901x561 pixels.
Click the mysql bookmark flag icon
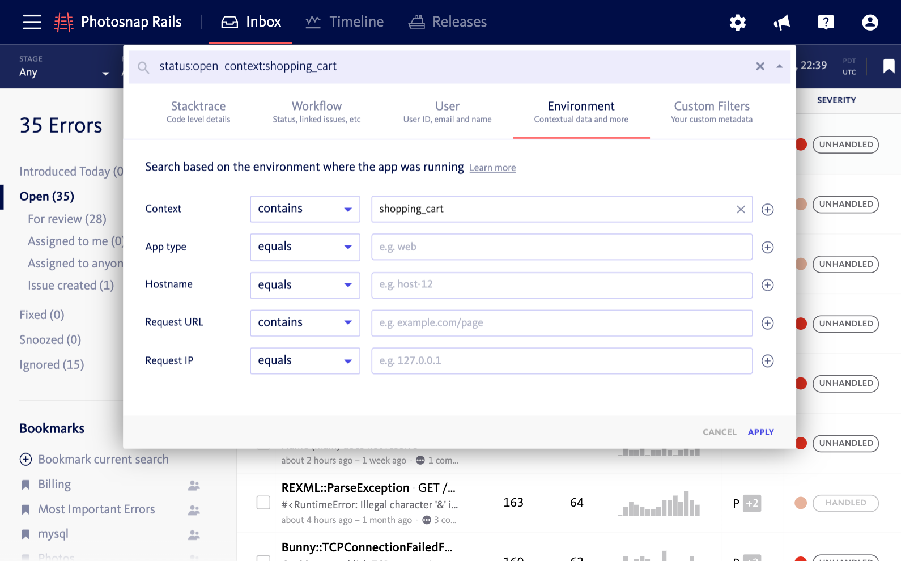[25, 534]
